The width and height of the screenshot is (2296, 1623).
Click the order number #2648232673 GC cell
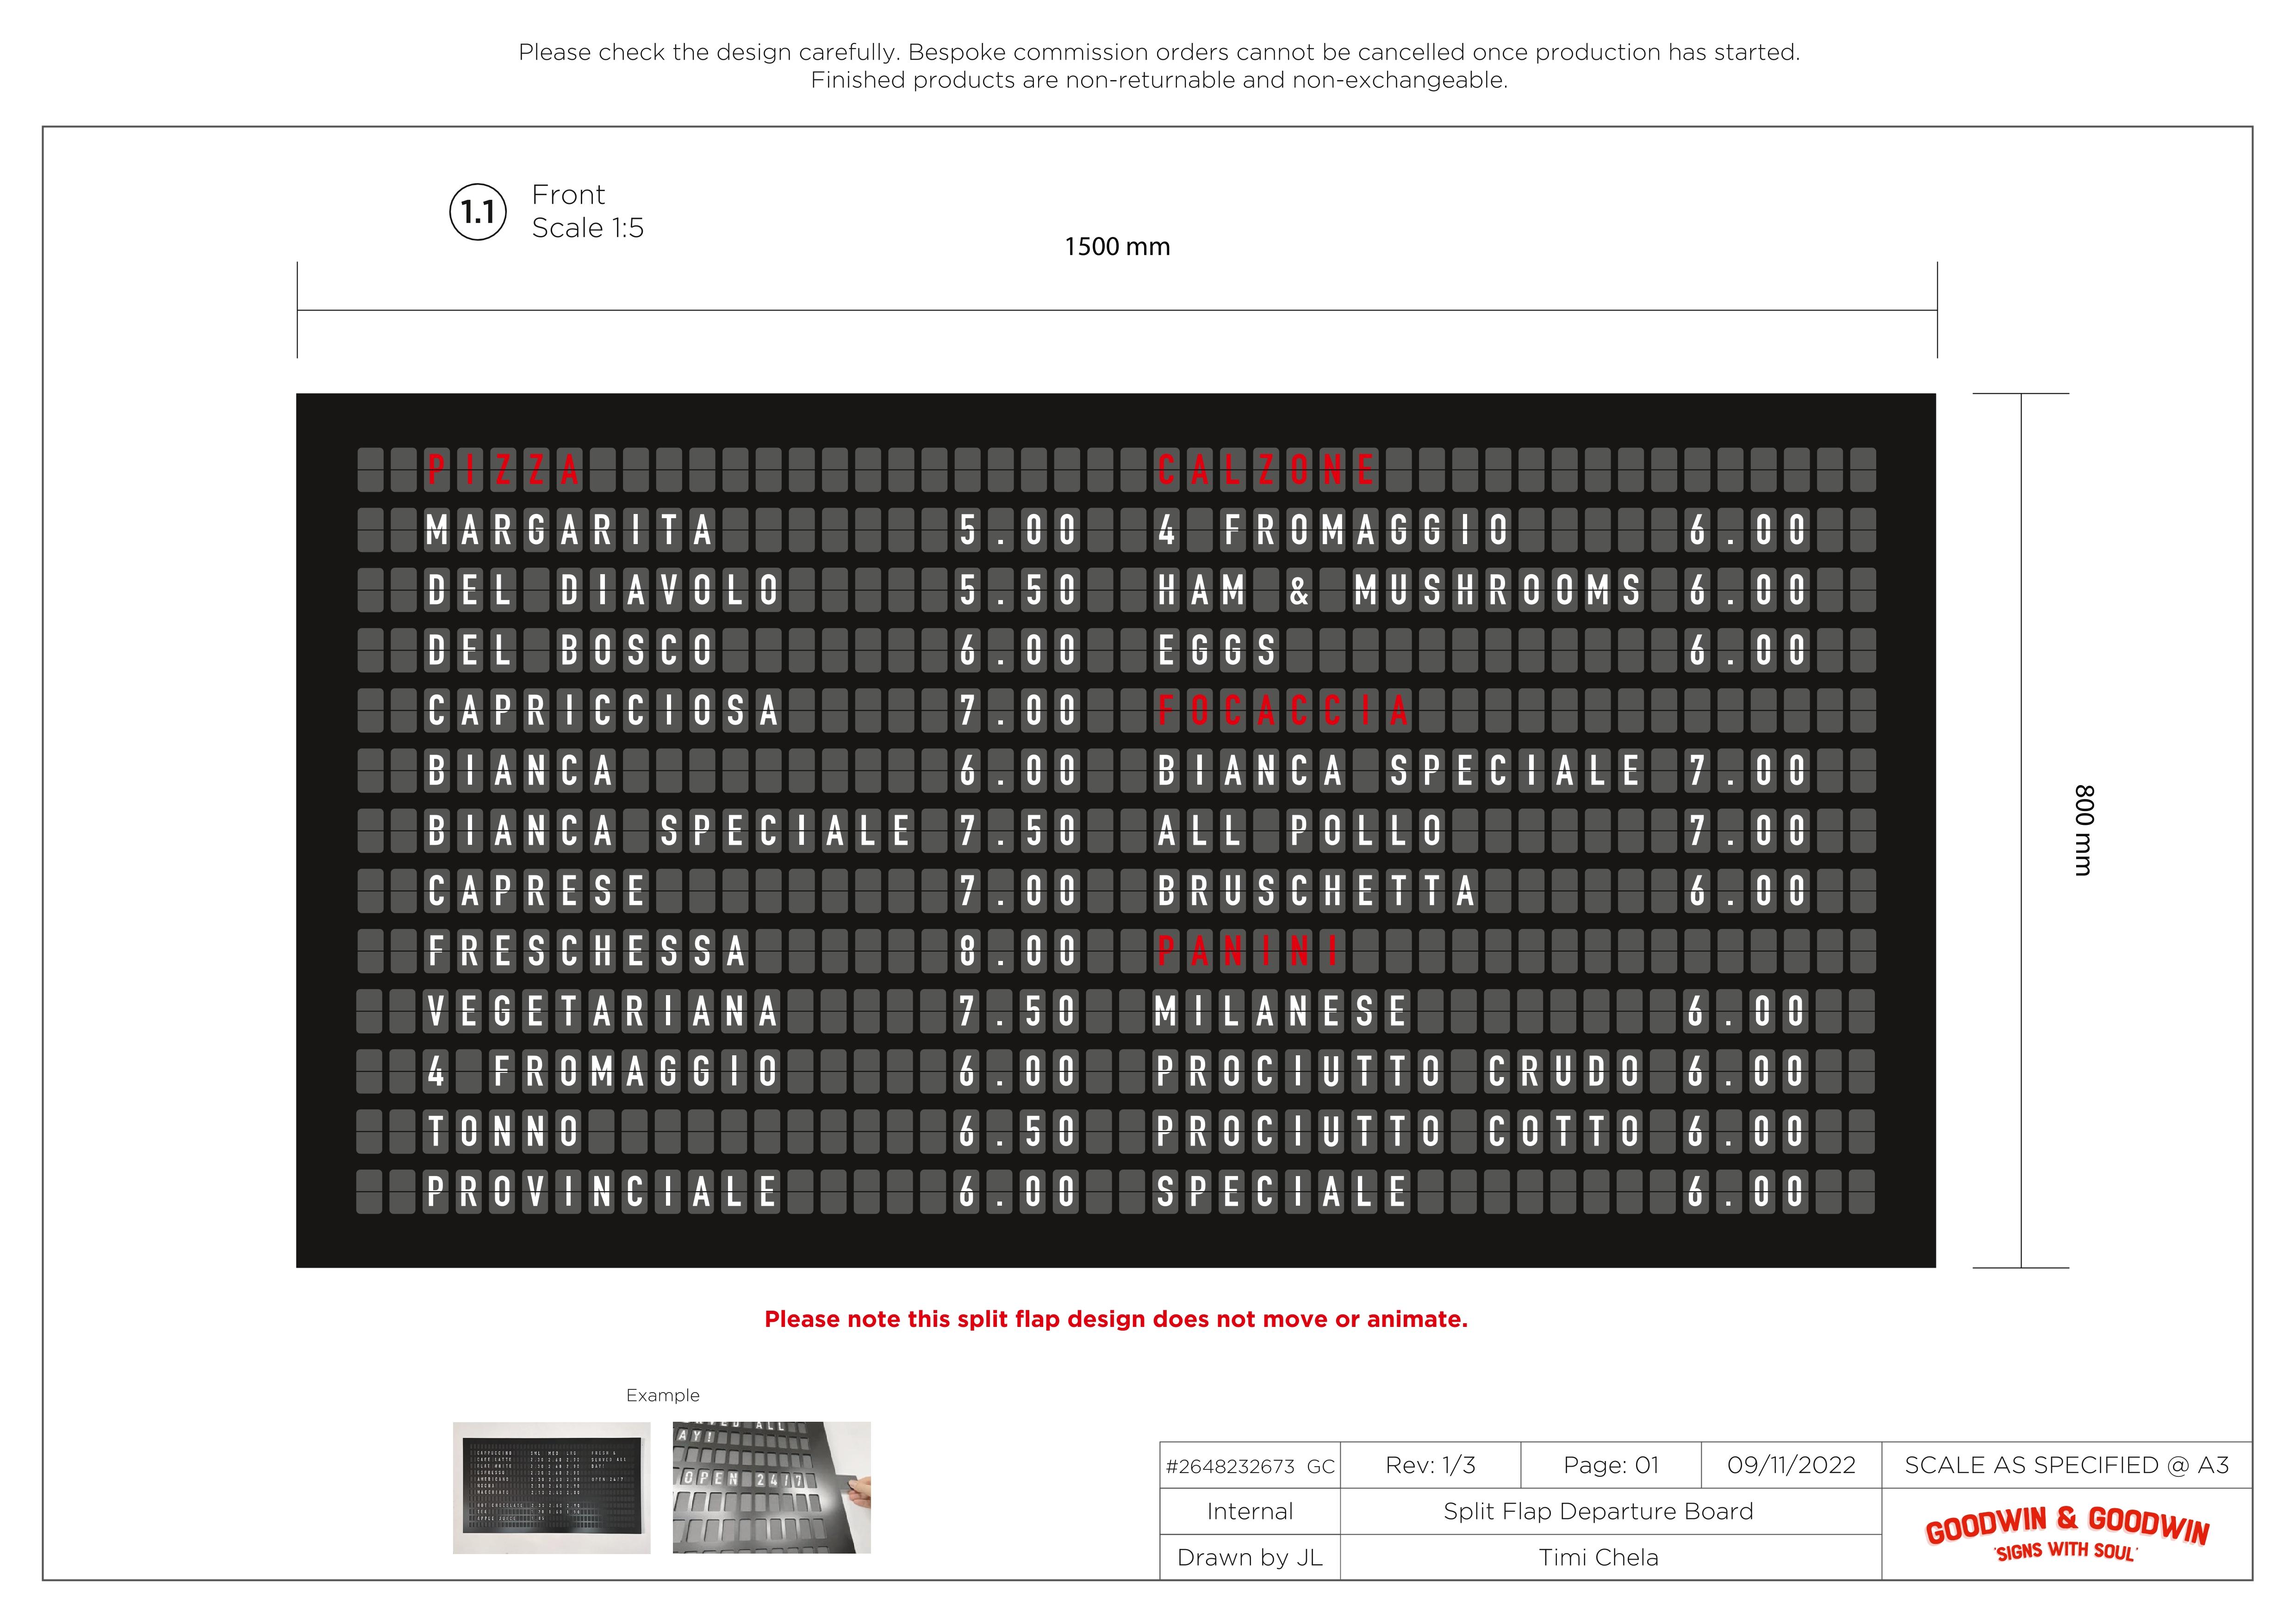point(1250,1466)
